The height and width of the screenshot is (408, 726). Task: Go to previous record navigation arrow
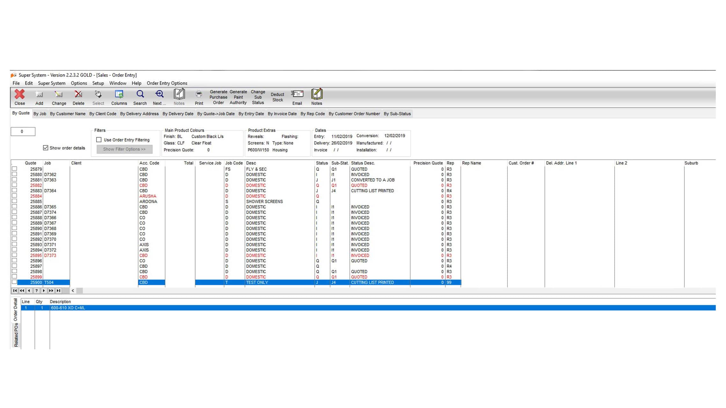29,290
